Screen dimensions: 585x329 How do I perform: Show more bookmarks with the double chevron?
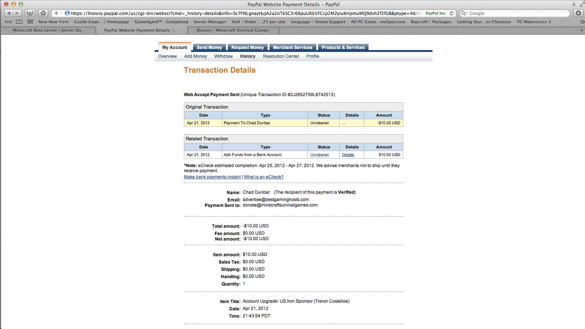(582, 22)
